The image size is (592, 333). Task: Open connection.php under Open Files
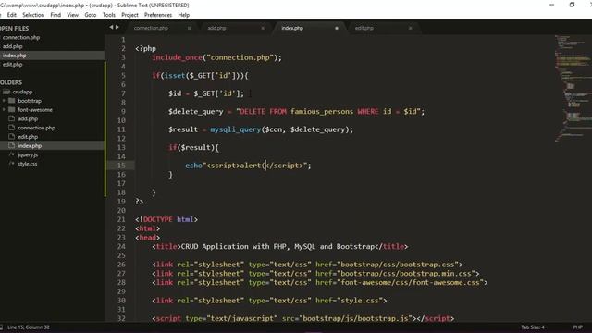(x=21, y=37)
